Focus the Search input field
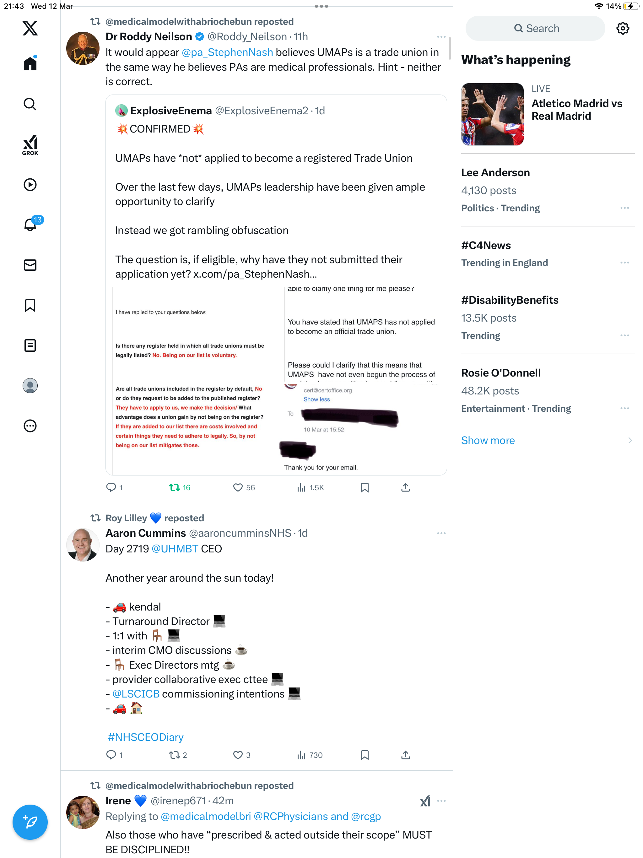Image resolution: width=643 pixels, height=858 pixels. pos(535,28)
